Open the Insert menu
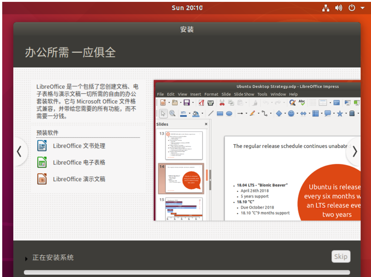The width and height of the screenshot is (371, 277). (x=195, y=94)
